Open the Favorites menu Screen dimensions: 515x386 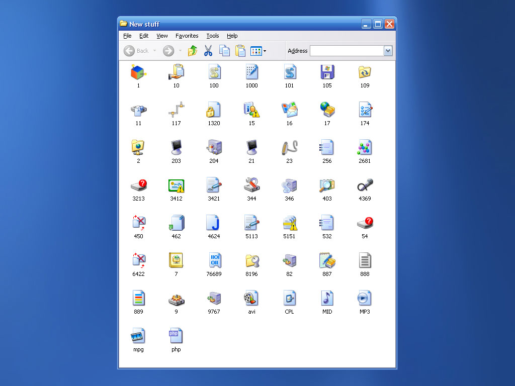(x=187, y=36)
